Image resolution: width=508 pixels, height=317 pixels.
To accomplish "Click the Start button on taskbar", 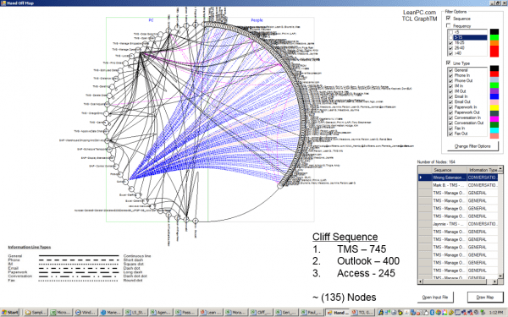I will click(9, 313).
